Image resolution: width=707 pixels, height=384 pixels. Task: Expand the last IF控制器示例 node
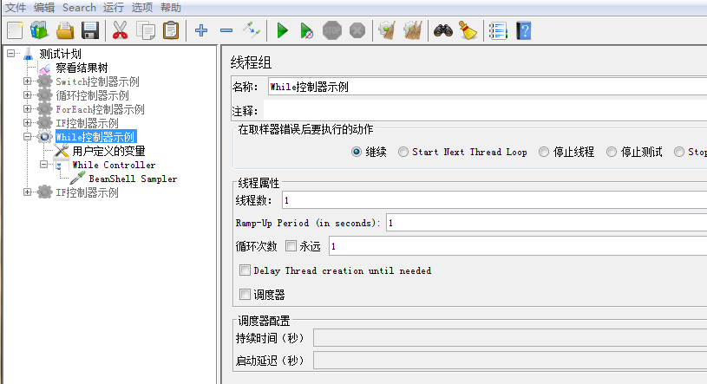tap(28, 192)
